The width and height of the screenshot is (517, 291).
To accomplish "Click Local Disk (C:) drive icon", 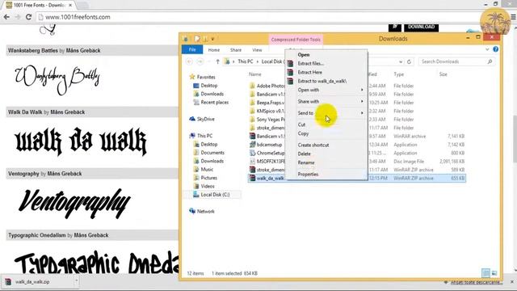I will coord(196,195).
